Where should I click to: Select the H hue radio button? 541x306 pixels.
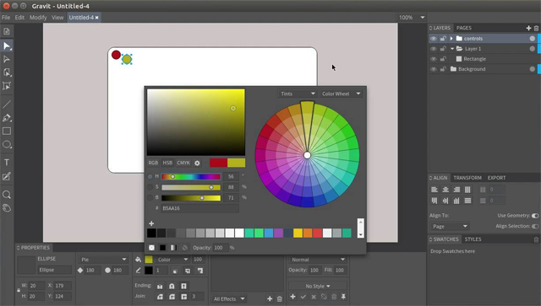[150, 176]
